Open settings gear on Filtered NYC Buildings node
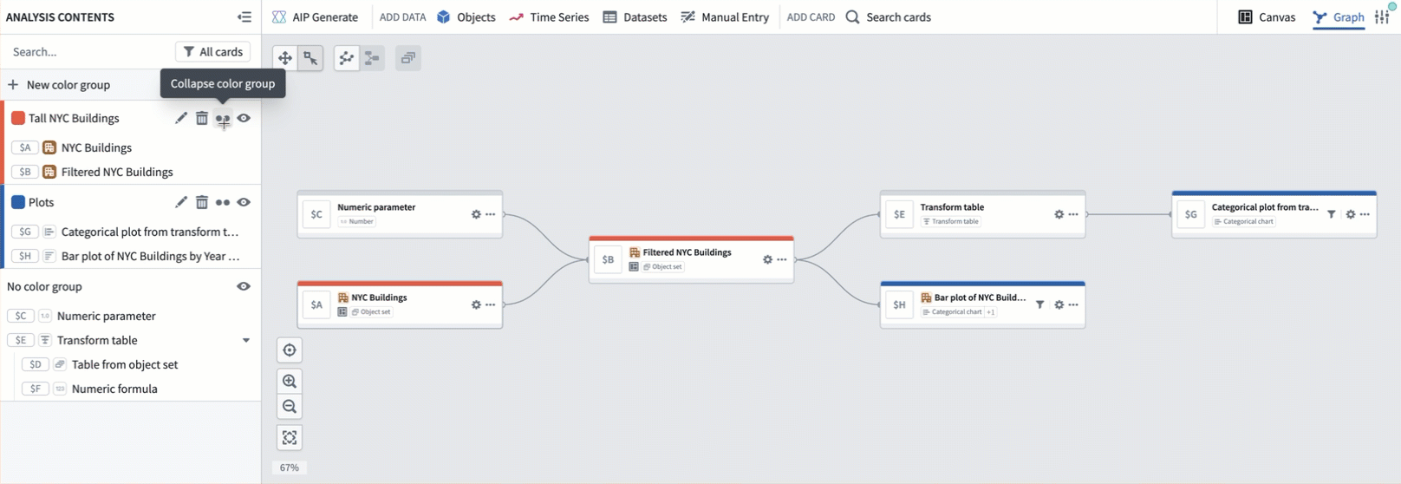The image size is (1401, 484). point(767,259)
